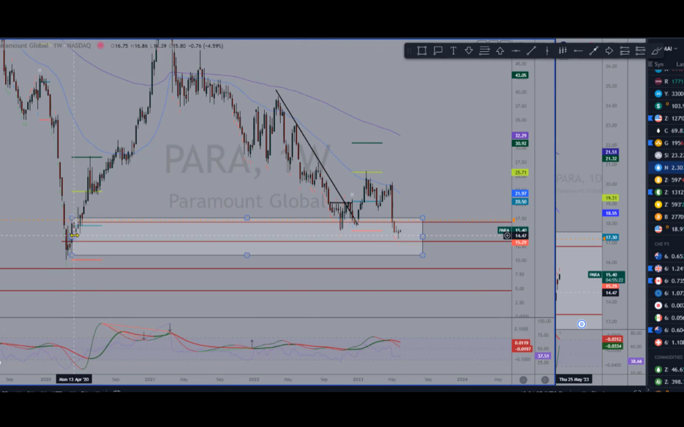
Task: Toggle flag on Z 1270 watchlist row
Action: (650, 118)
